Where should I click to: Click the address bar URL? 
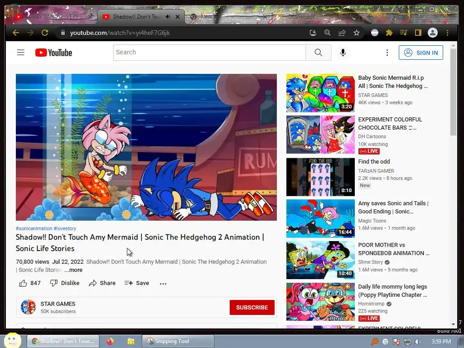(x=120, y=33)
